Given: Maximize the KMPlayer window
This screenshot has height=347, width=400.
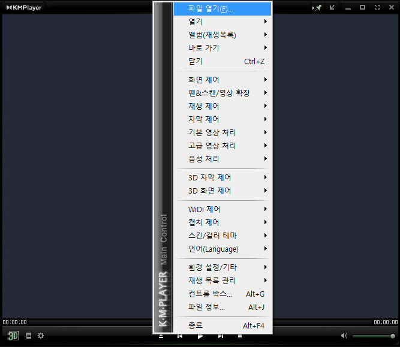Looking at the screenshot, I should click(x=362, y=7).
